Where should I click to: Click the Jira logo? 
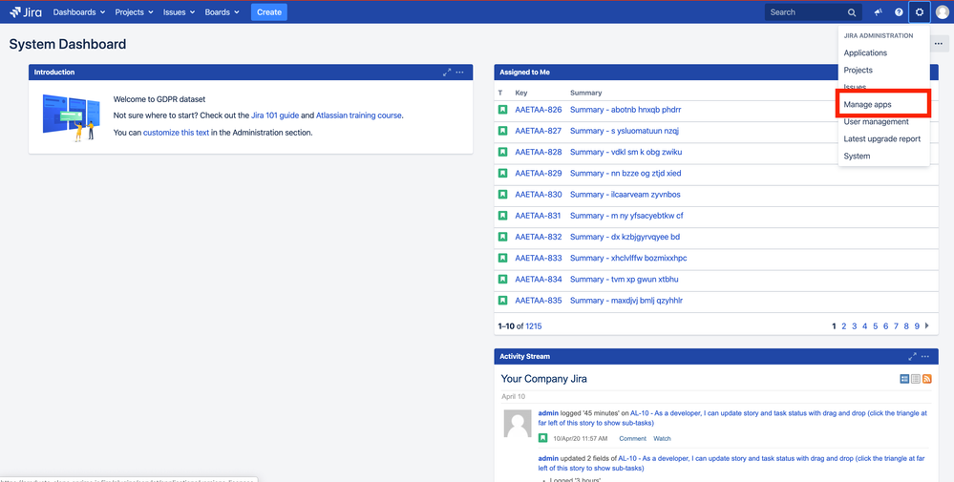[x=26, y=12]
